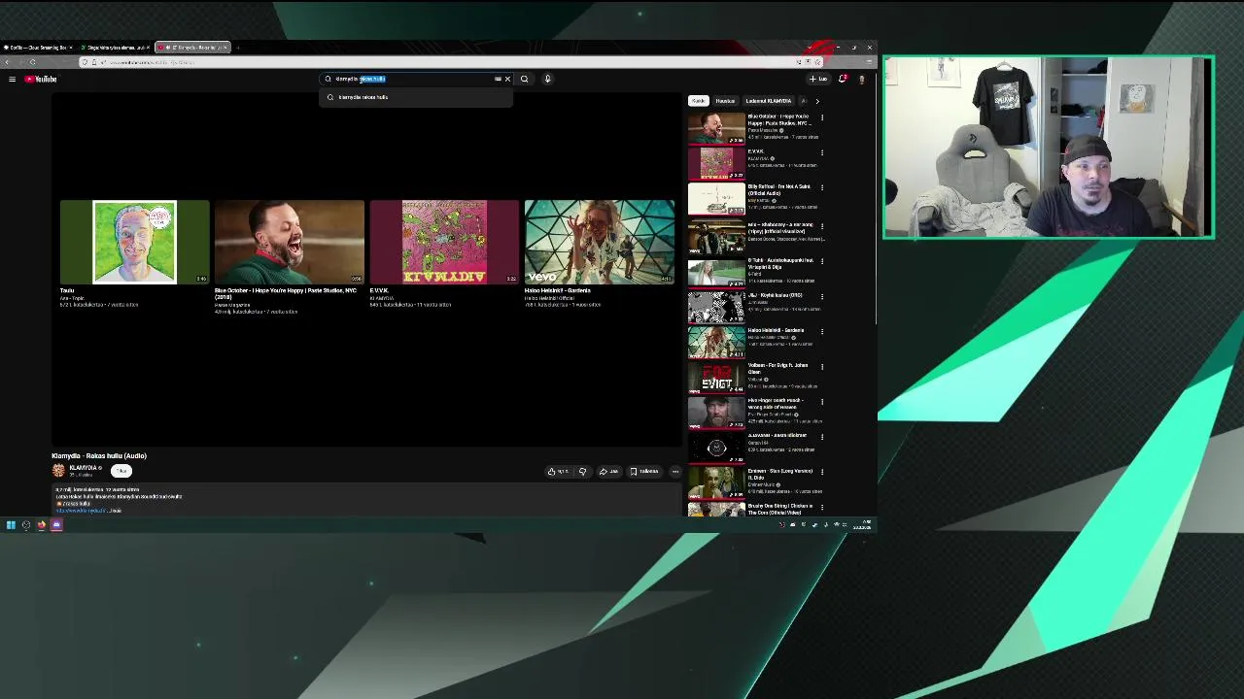The width and height of the screenshot is (1244, 699).
Task: Play Blue October sidebar video thumbnail
Action: click(716, 128)
